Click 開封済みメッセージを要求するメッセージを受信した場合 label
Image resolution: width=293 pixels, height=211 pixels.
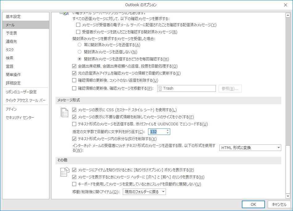[114, 39]
